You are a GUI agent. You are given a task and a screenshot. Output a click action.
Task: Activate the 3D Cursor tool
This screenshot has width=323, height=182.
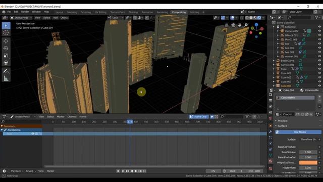[6, 32]
